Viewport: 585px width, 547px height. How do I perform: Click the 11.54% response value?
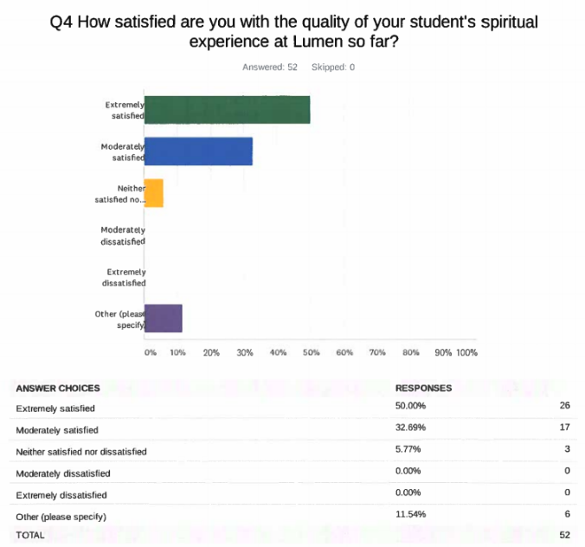[410, 514]
